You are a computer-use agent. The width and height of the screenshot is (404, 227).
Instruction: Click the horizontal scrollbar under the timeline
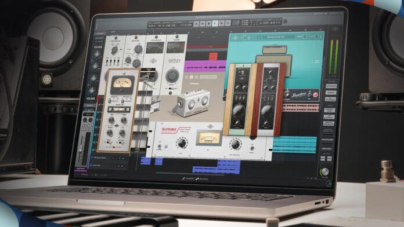pos(190,173)
